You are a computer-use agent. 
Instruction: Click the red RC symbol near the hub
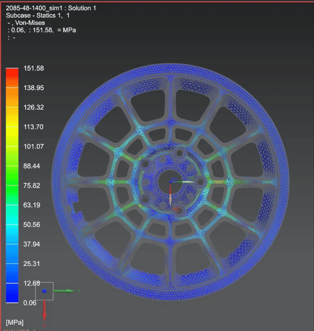176,209
